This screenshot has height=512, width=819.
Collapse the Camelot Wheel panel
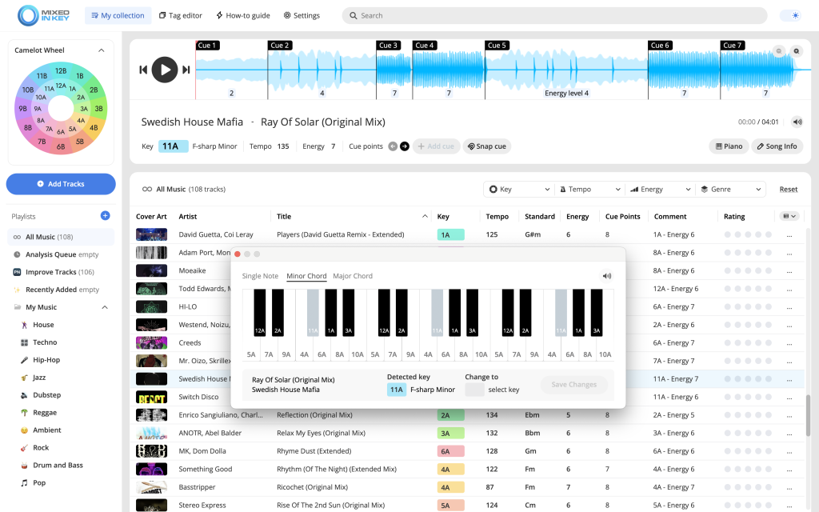point(102,50)
